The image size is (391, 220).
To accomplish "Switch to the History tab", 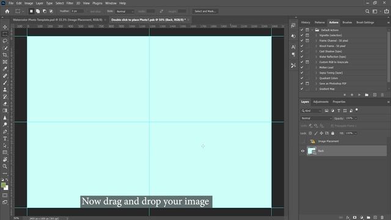I will click(305, 23).
